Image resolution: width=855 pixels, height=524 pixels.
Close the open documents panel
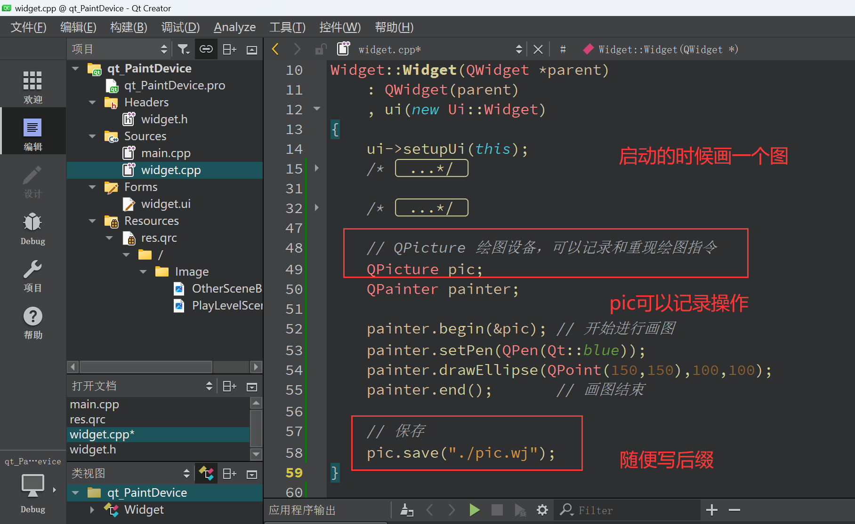coord(252,387)
